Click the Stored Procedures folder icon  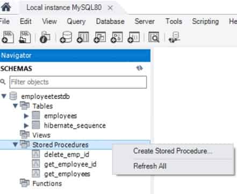point(25,144)
